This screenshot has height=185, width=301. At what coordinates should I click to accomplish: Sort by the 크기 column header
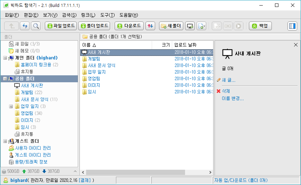tap(162, 45)
